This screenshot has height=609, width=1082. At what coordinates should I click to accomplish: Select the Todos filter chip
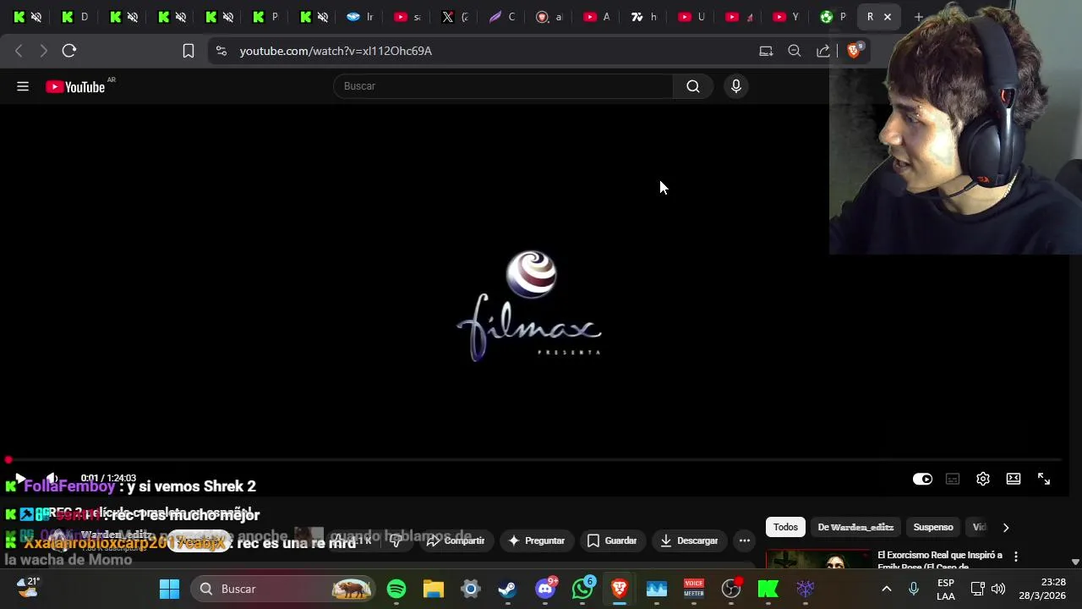point(785,527)
